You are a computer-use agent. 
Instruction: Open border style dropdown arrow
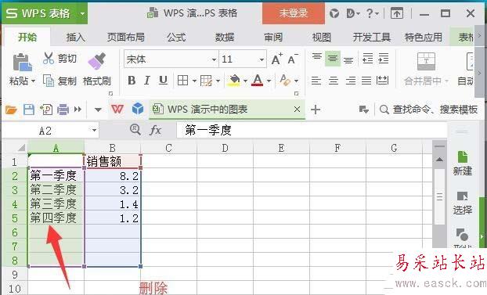pos(194,81)
